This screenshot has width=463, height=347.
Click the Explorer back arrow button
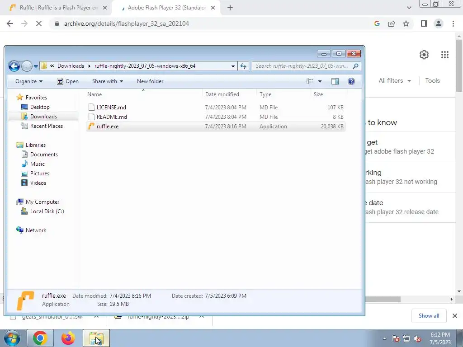click(x=14, y=66)
